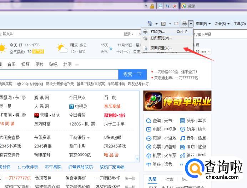The image size is (247, 188).
Task: Open the 安全(S) menu
Action: click(222, 24)
